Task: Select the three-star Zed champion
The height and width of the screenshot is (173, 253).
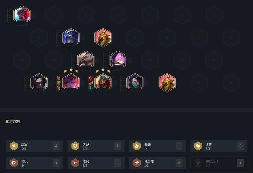Action: click(103, 82)
